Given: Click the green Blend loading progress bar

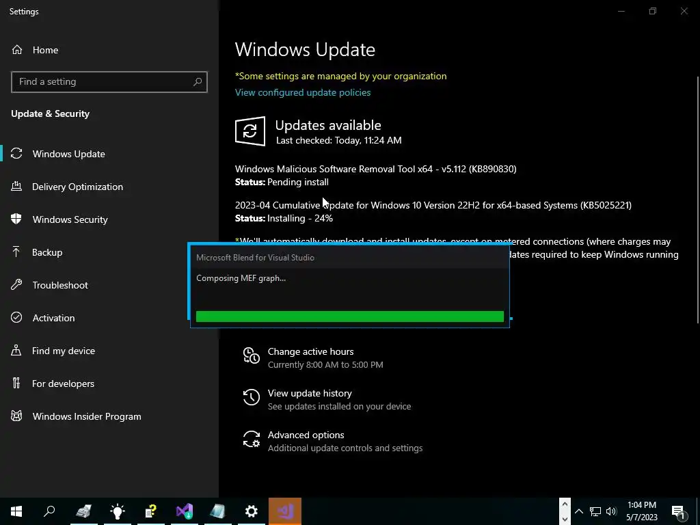Looking at the screenshot, I should [350, 317].
